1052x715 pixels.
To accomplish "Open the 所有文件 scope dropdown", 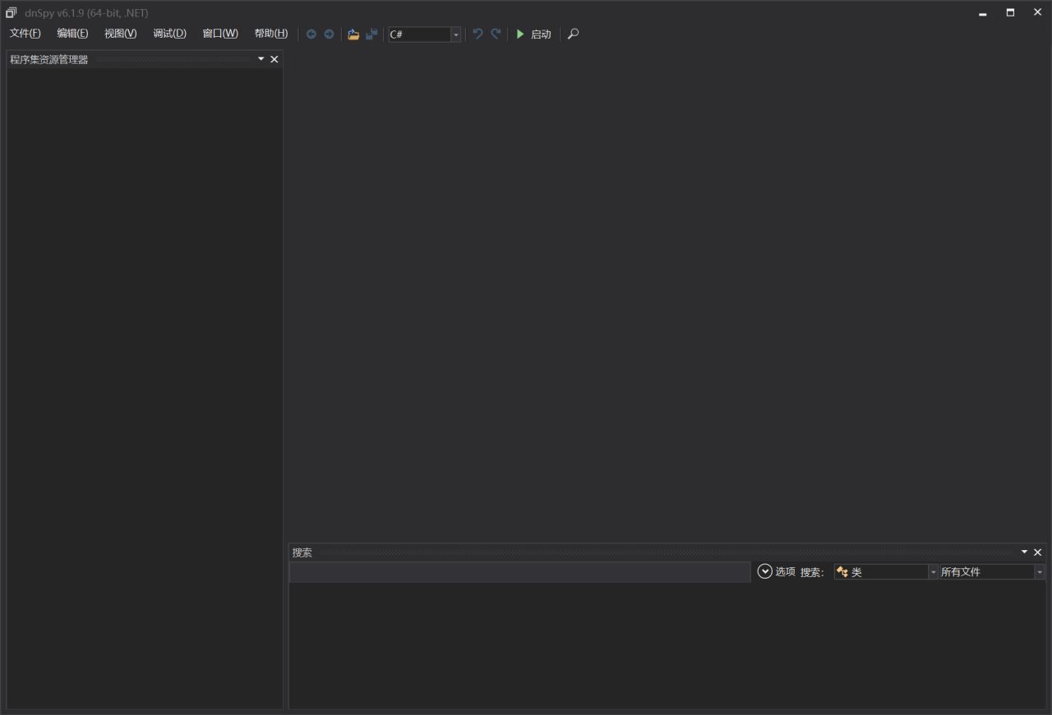I will point(992,572).
